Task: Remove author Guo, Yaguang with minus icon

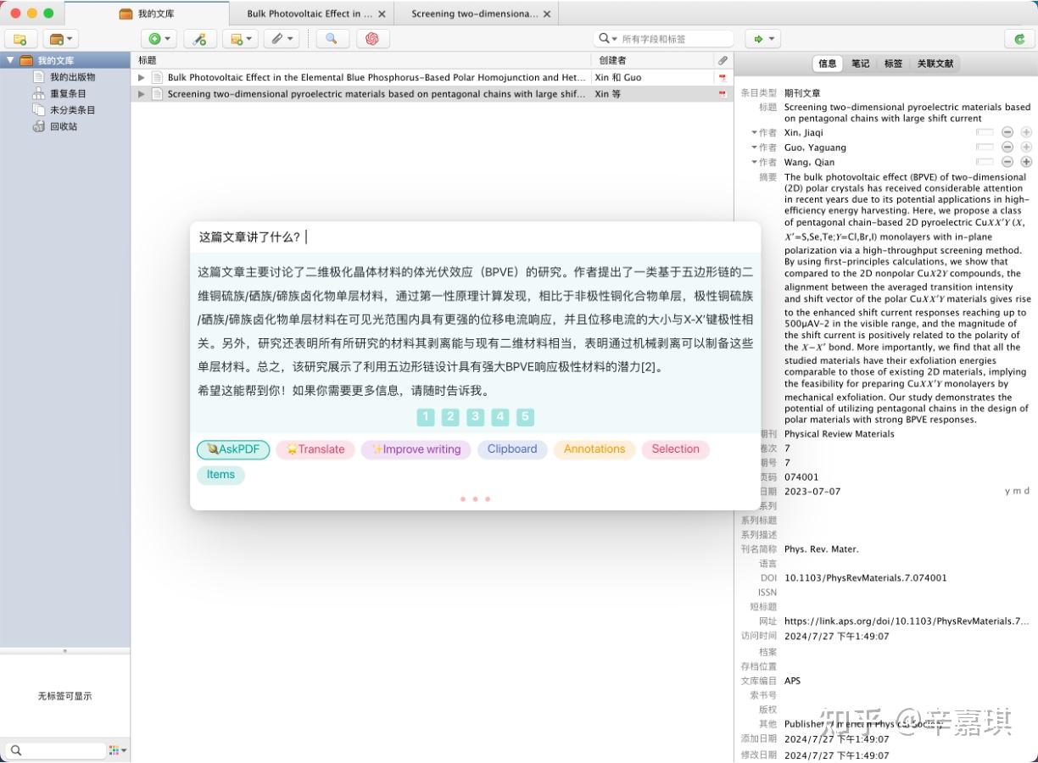Action: (1007, 148)
